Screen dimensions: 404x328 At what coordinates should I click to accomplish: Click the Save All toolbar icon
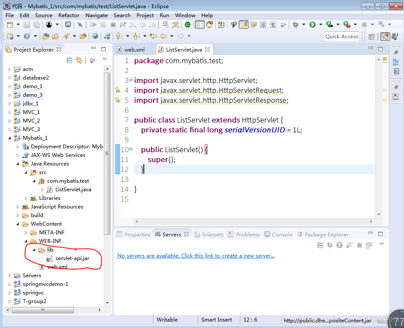point(36,25)
